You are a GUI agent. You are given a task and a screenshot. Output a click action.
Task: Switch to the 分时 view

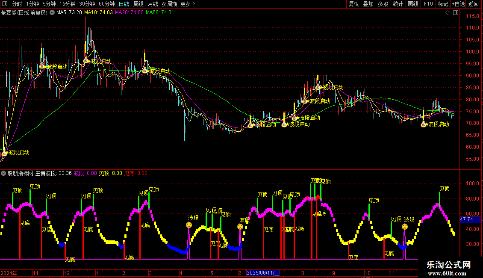click(17, 4)
